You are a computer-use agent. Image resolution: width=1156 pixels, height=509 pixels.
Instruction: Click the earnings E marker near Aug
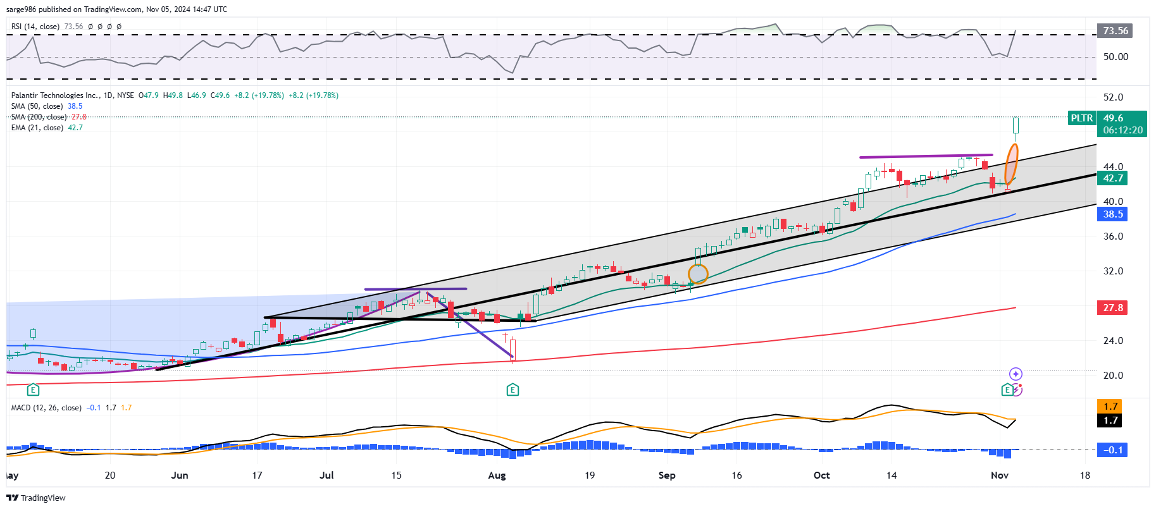pos(513,389)
